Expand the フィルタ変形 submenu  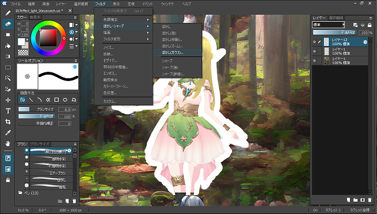coord(123,39)
